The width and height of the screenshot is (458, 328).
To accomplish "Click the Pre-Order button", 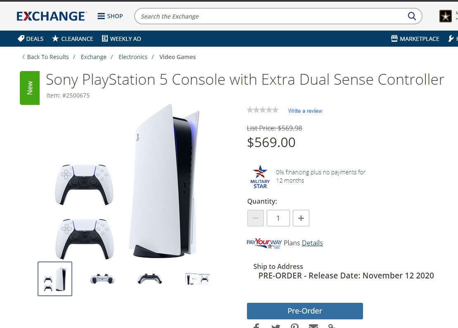I will pos(305,311).
